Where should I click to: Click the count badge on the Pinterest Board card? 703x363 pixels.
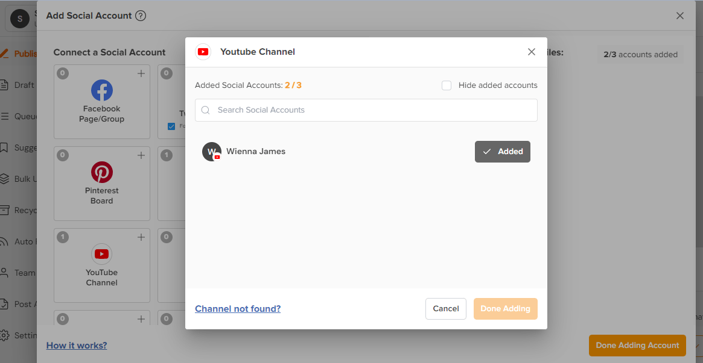(x=63, y=155)
